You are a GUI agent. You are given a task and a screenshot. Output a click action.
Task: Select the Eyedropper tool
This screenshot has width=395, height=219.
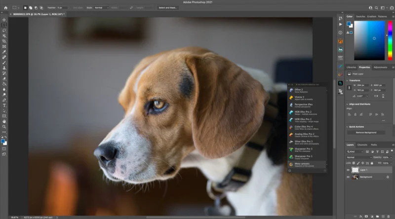click(4, 52)
